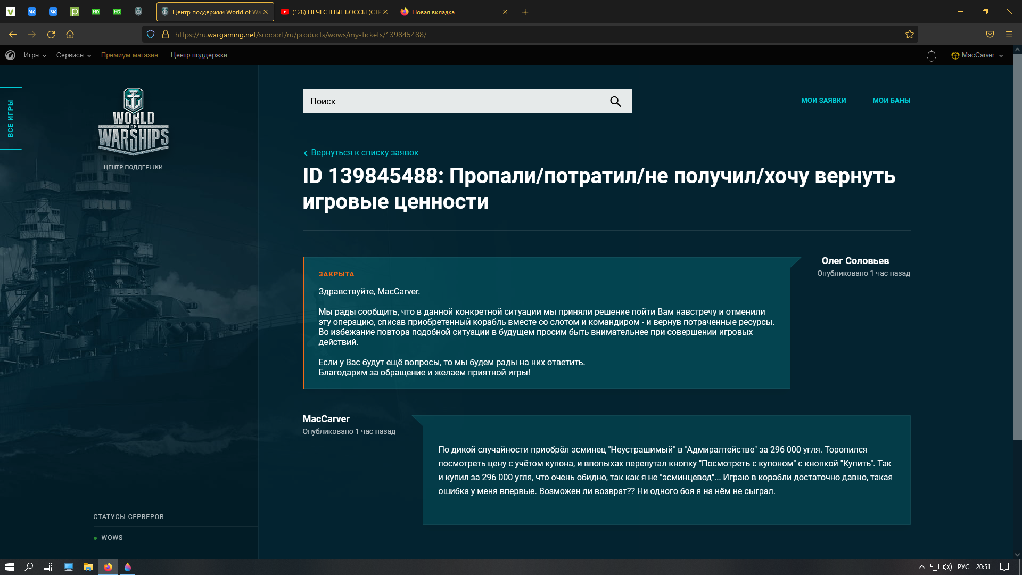
Task: Click the Wargaming logo icon
Action: coord(10,55)
